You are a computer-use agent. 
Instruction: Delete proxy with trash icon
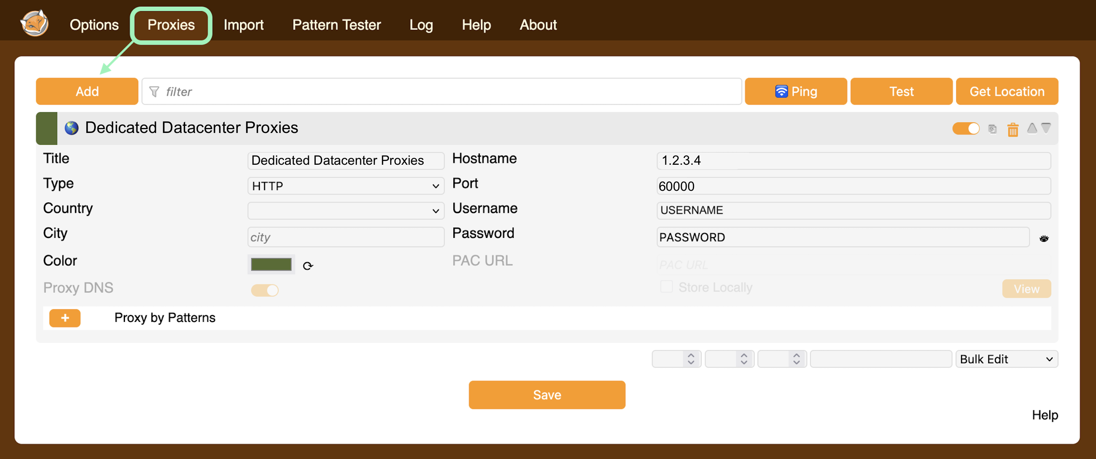(1012, 130)
